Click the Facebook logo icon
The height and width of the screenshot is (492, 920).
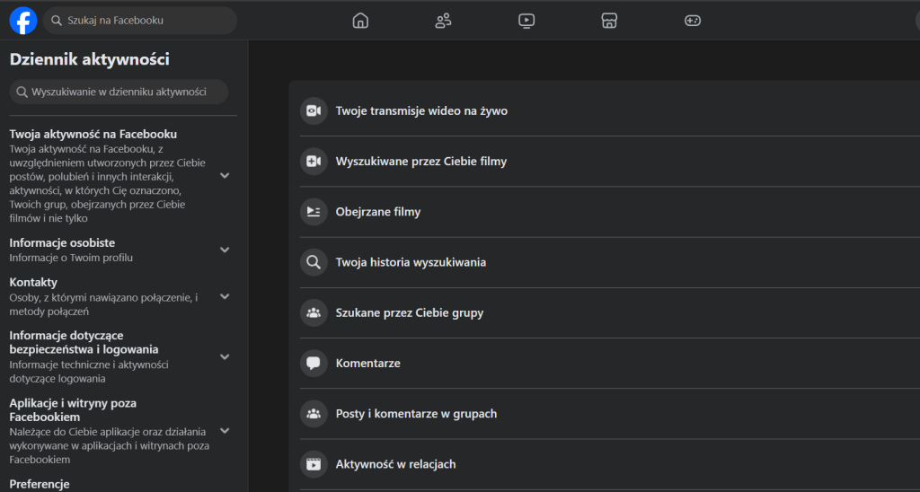[x=23, y=21]
